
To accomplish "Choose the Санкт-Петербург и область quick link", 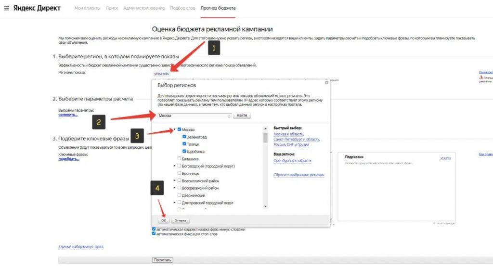I will [297, 139].
